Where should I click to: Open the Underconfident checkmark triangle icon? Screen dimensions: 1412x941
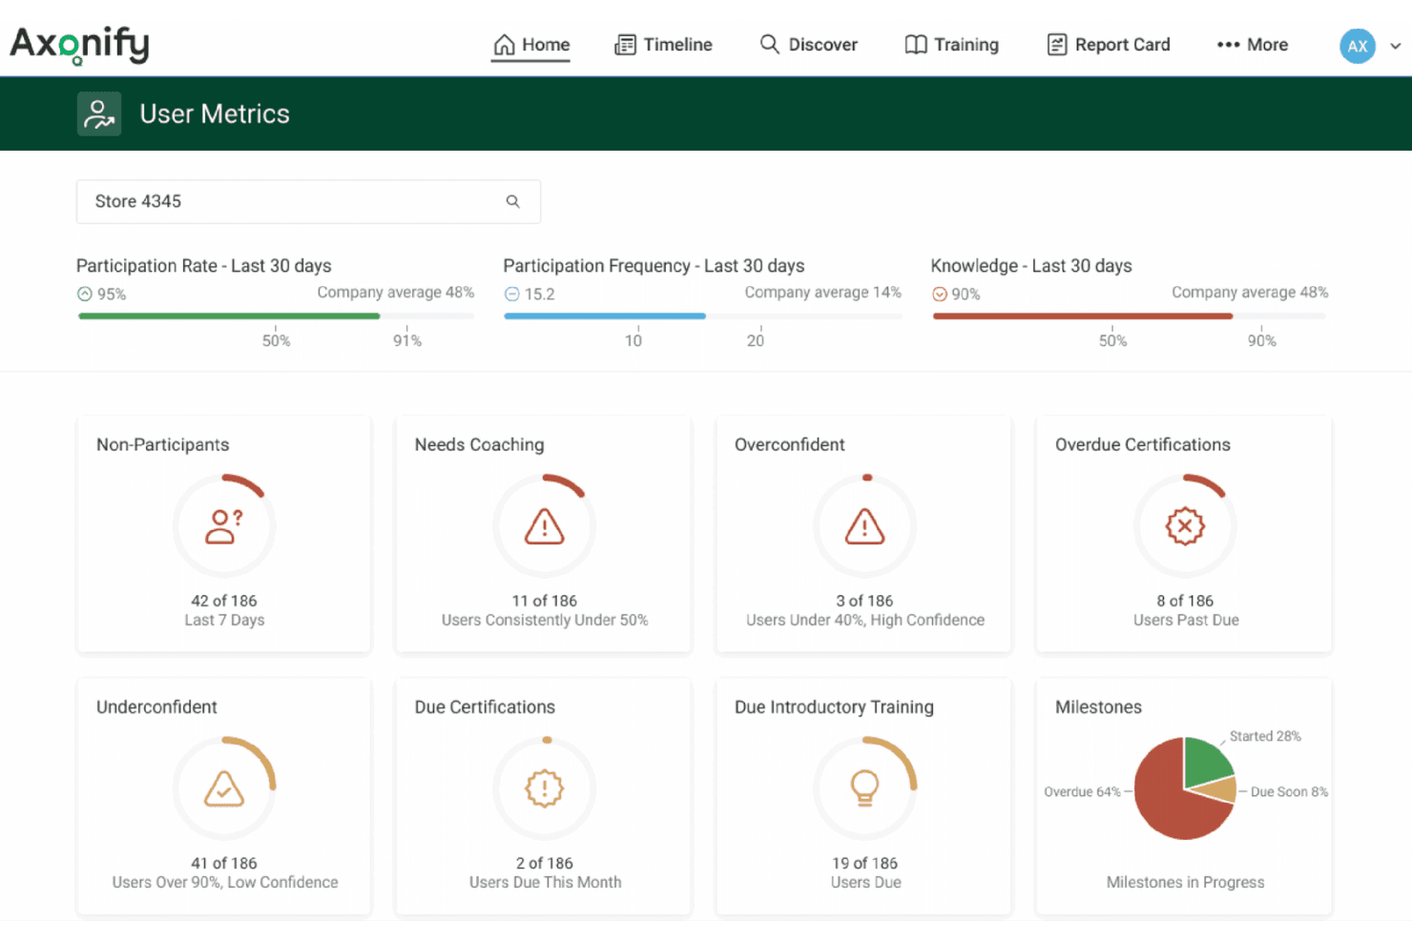click(x=224, y=788)
